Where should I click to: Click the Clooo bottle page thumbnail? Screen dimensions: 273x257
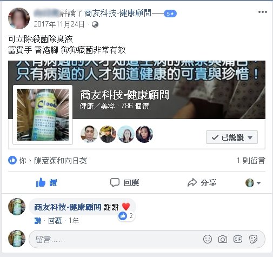pos(43,115)
